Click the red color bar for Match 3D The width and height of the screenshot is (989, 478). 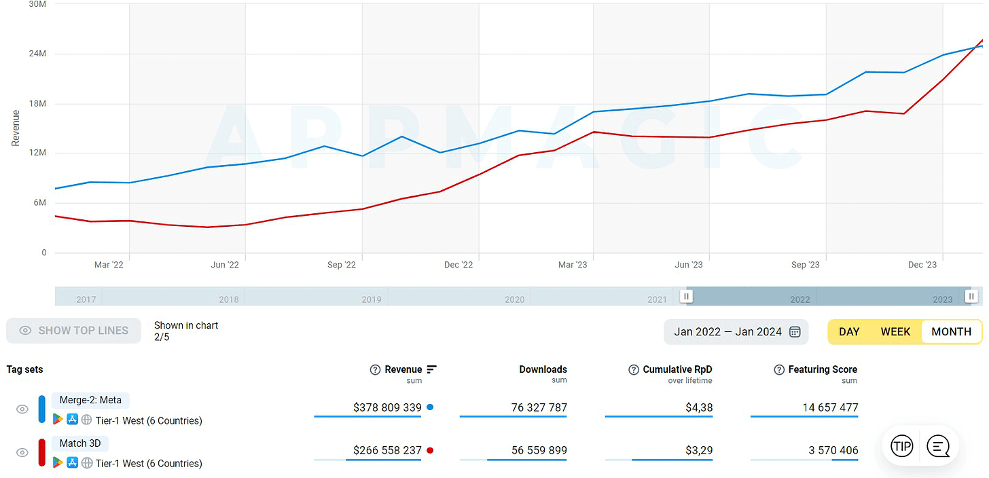(x=42, y=452)
